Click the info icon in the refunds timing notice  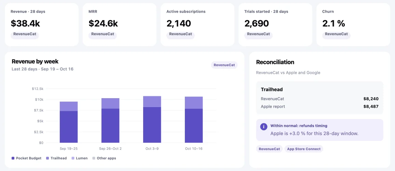[264, 127]
